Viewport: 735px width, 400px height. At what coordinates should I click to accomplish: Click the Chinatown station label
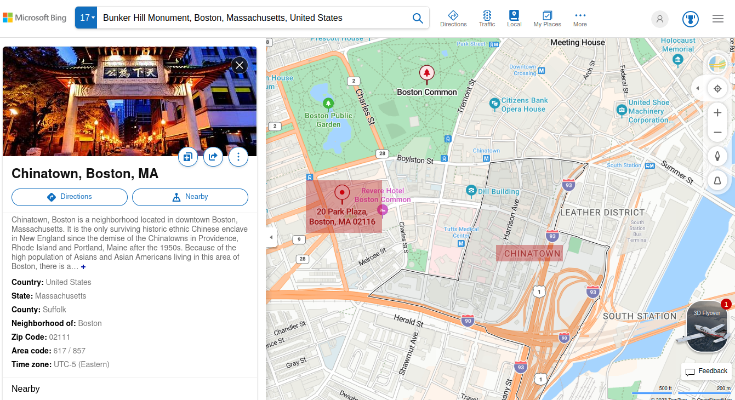pyautogui.click(x=486, y=151)
